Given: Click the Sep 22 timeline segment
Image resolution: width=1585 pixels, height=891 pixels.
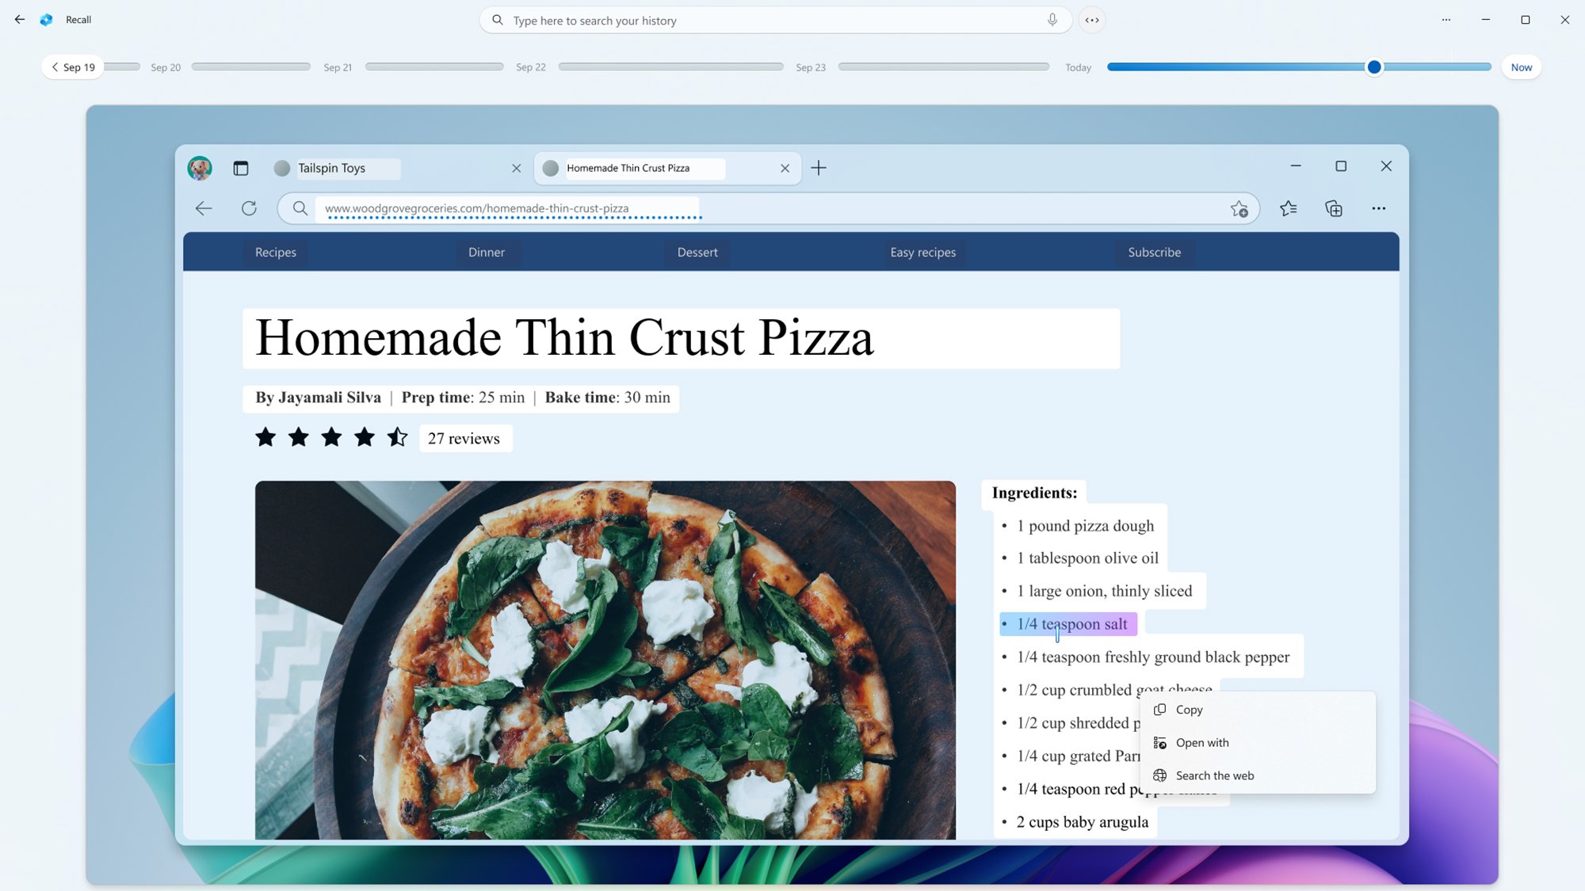Looking at the screenshot, I should click(670, 67).
